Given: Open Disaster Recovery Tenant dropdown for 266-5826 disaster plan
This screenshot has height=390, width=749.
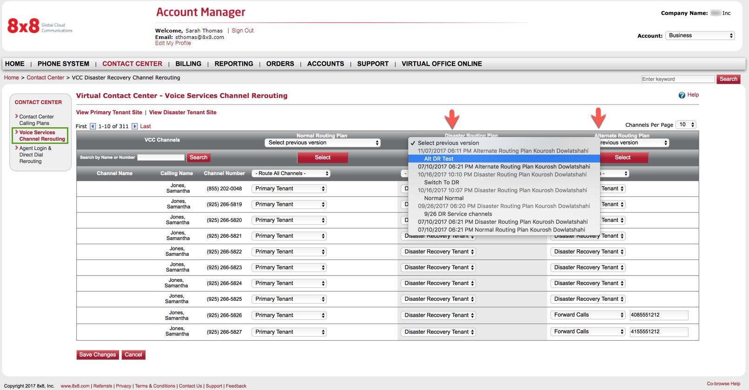Looking at the screenshot, I should point(438,315).
